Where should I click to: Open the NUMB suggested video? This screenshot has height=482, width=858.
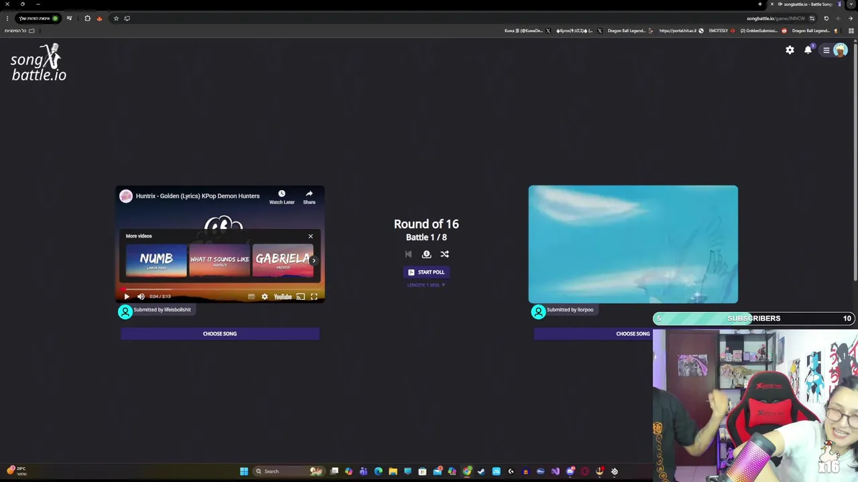[x=156, y=260]
